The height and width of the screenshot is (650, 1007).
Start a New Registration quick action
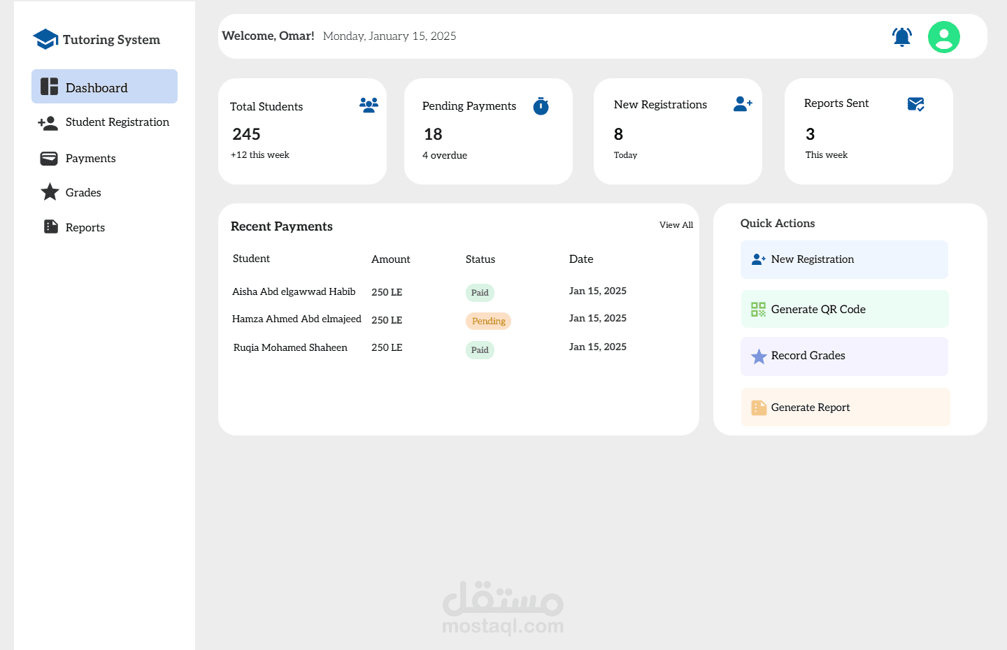click(844, 259)
